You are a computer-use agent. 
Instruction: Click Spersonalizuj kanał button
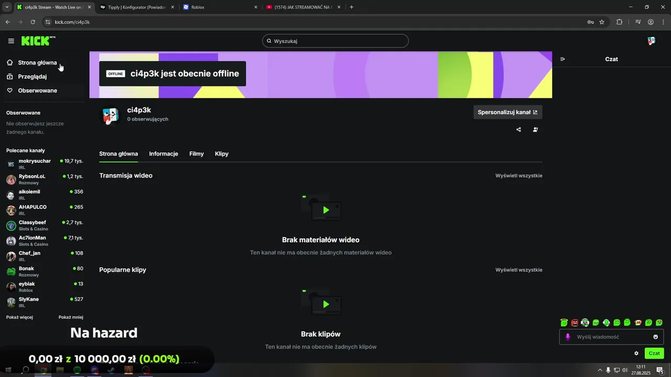pyautogui.click(x=508, y=112)
